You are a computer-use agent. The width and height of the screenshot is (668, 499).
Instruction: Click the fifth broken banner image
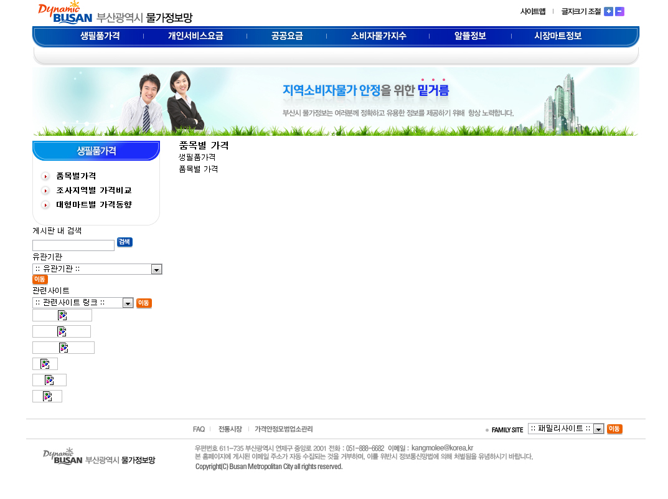(49, 380)
